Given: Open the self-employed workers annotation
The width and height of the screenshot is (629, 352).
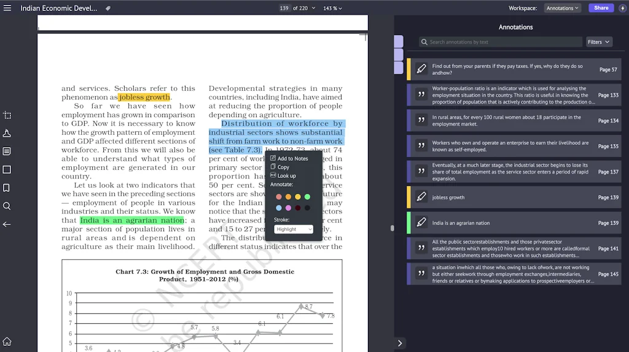Looking at the screenshot, I should 514,146.
